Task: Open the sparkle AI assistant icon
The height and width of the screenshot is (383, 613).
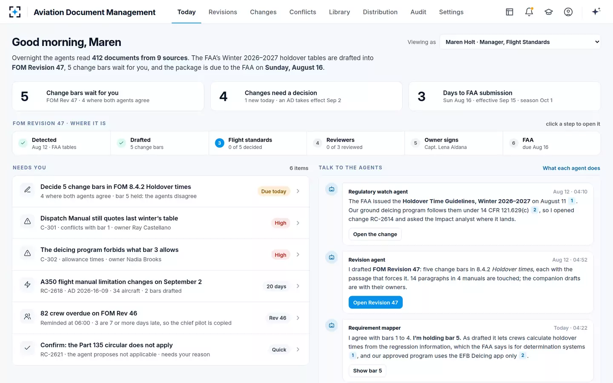Action: click(x=596, y=11)
